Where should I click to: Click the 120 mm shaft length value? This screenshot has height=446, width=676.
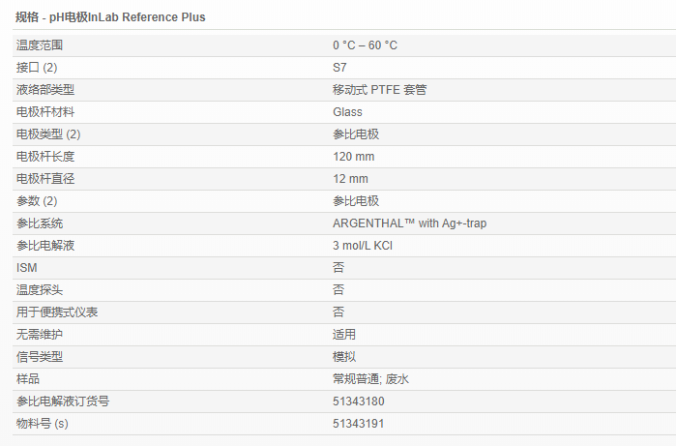353,157
